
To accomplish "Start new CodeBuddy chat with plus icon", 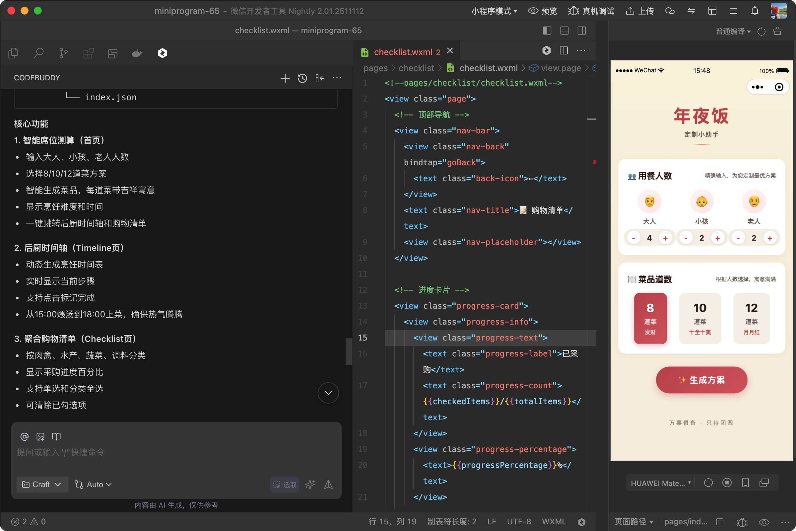I will (285, 78).
